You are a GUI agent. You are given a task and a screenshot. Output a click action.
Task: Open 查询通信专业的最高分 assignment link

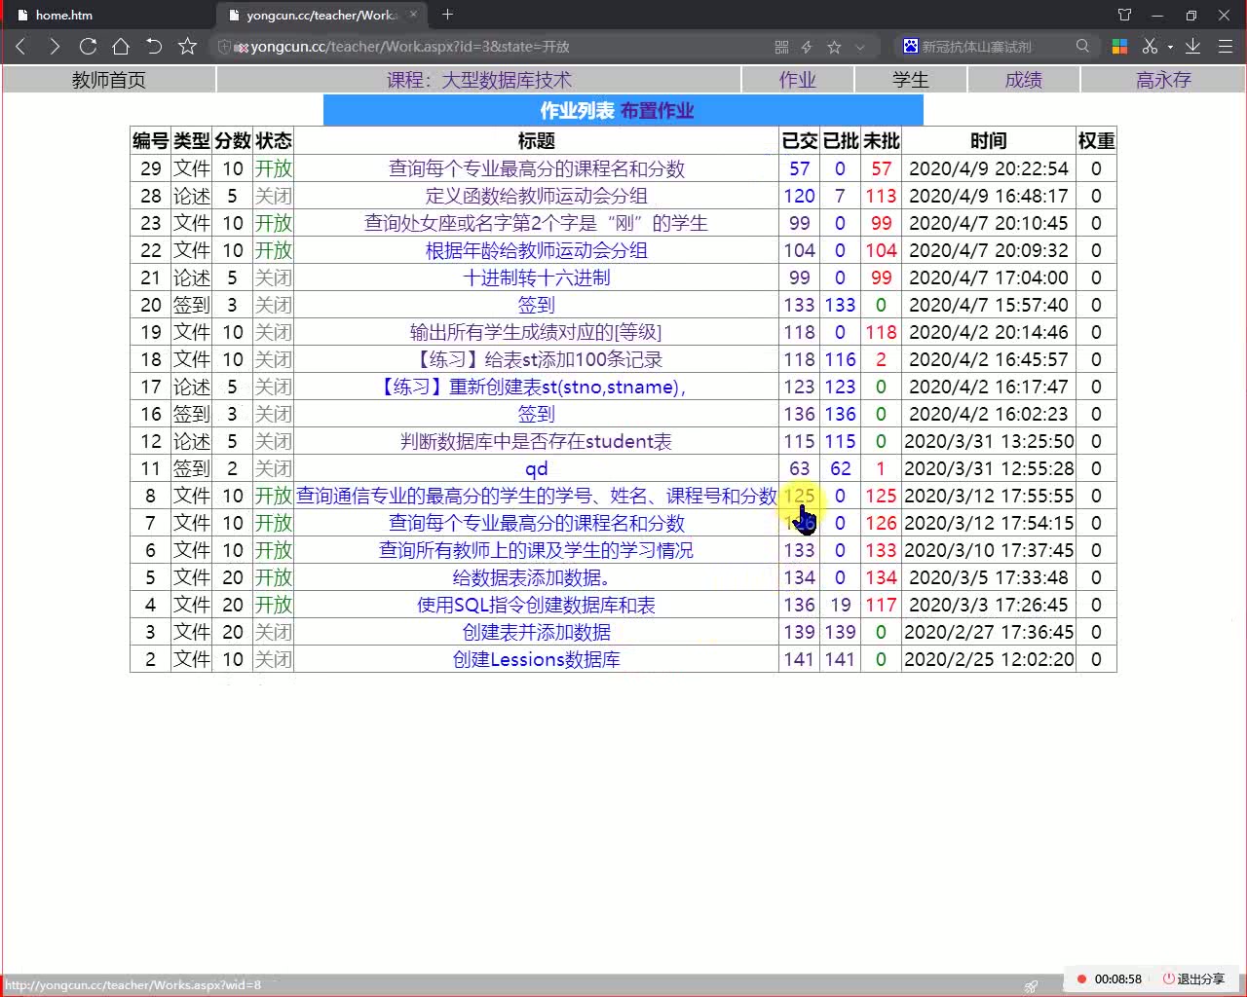[x=536, y=496]
